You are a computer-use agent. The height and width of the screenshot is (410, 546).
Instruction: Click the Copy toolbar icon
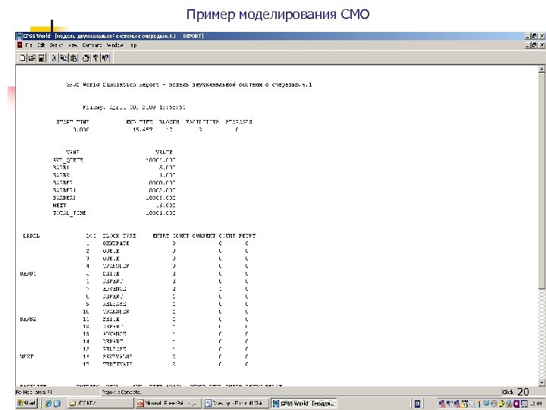click(64, 58)
